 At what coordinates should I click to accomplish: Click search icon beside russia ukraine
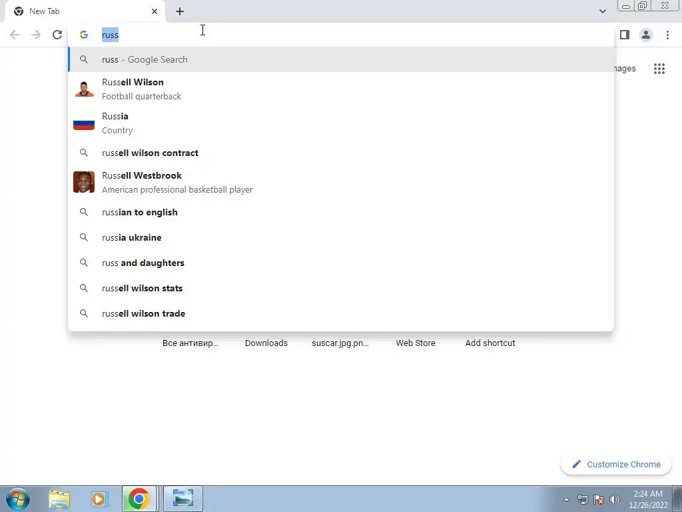pos(84,237)
